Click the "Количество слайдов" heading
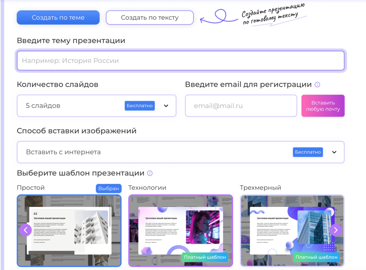Viewport: 366px width, 270px height. pos(58,85)
